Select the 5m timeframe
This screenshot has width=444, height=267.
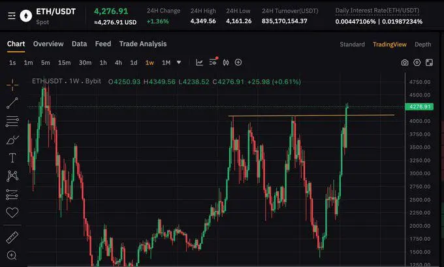[45, 63]
